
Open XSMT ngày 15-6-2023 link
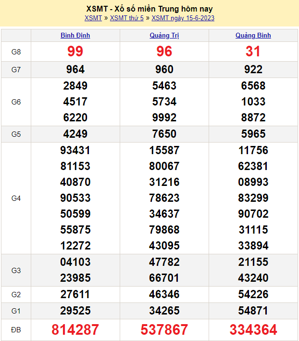point(183,18)
